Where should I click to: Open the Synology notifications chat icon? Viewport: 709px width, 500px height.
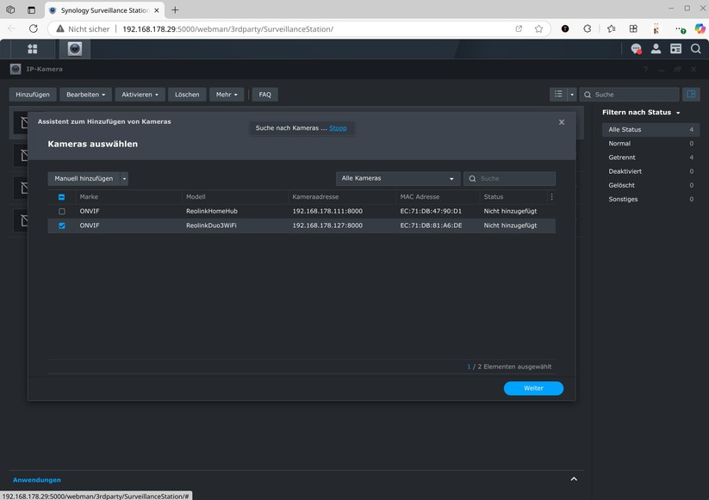[635, 48]
